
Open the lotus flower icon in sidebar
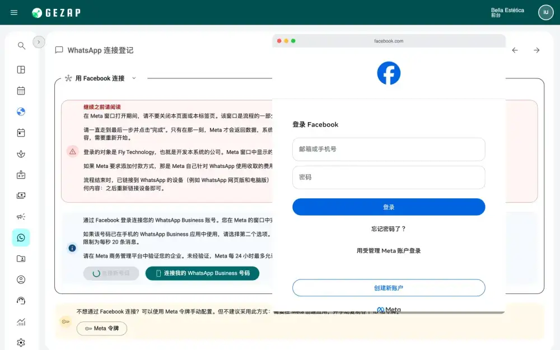21,154
